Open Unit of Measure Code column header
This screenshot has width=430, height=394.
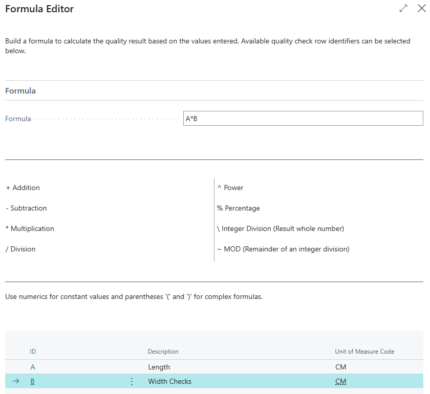point(364,352)
